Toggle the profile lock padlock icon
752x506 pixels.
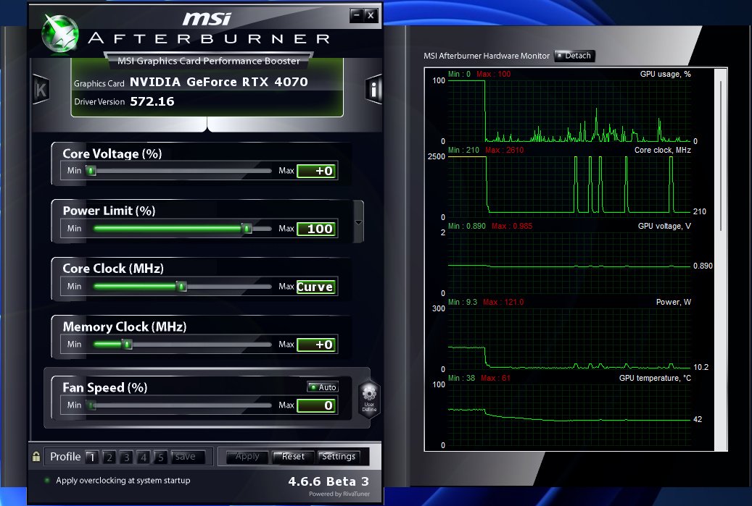point(36,456)
